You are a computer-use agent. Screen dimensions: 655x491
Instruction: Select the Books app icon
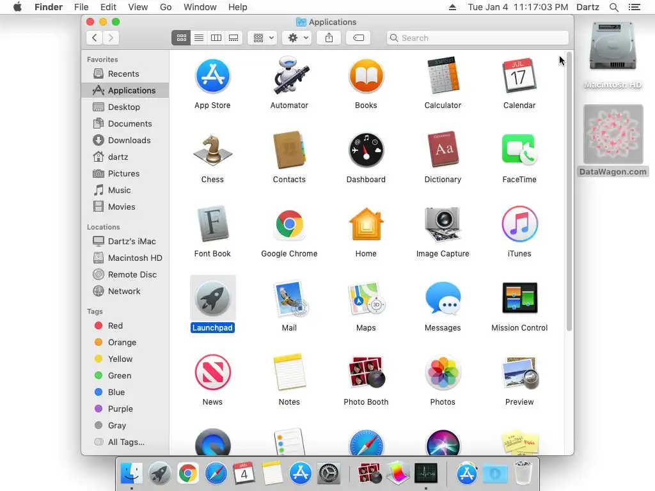[x=366, y=76]
